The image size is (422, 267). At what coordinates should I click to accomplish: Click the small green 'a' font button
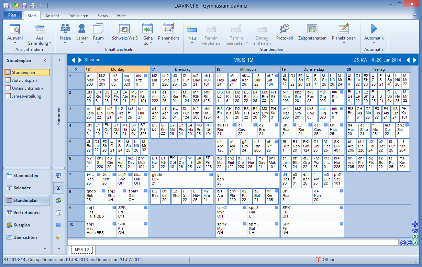[x=415, y=243]
